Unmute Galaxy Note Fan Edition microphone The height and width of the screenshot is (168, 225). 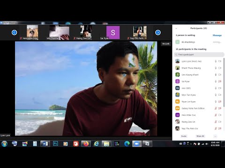216,108
